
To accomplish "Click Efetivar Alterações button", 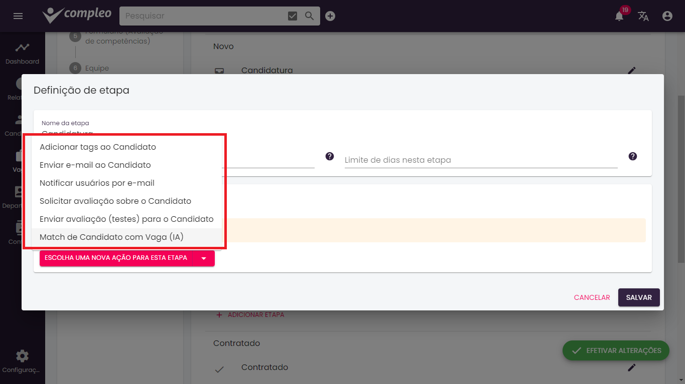I will pyautogui.click(x=616, y=350).
